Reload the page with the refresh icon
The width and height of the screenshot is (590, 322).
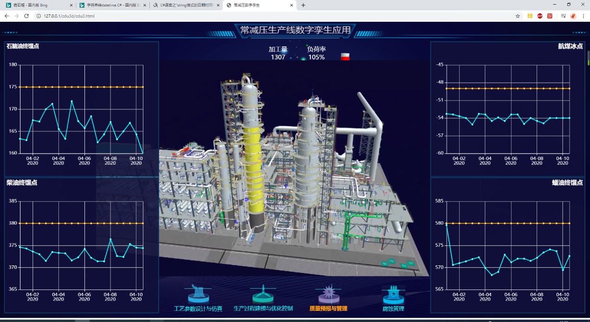point(26,16)
